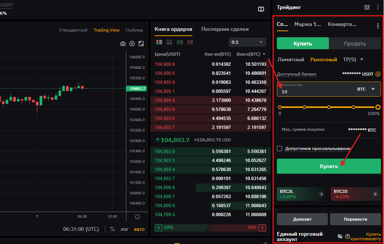Set the amount slider to 100%
384x244 pixels.
coord(378,107)
